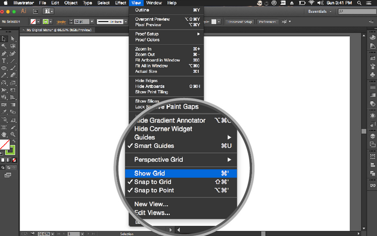Toggle Hide Artboards menu option
377x236 pixels.
(166, 86)
